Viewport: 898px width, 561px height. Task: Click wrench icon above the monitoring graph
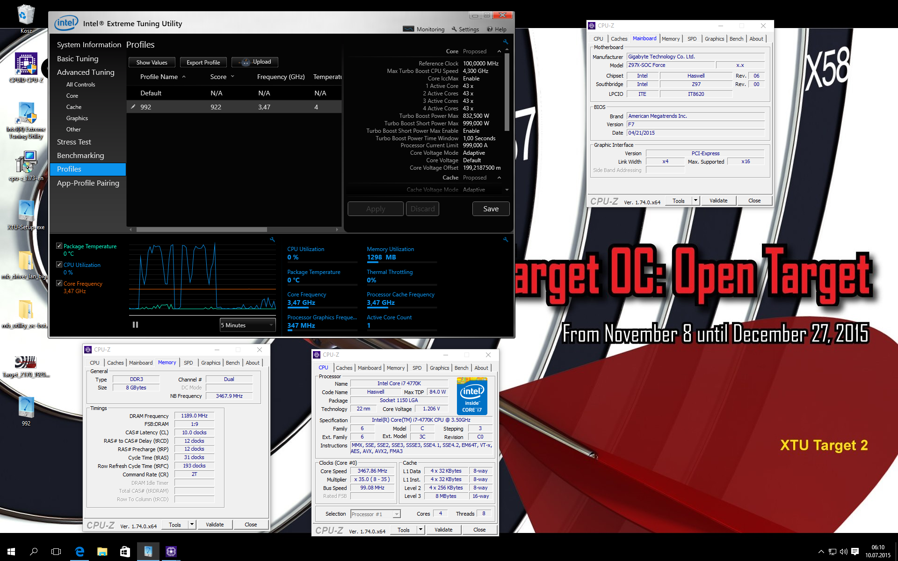(x=272, y=239)
